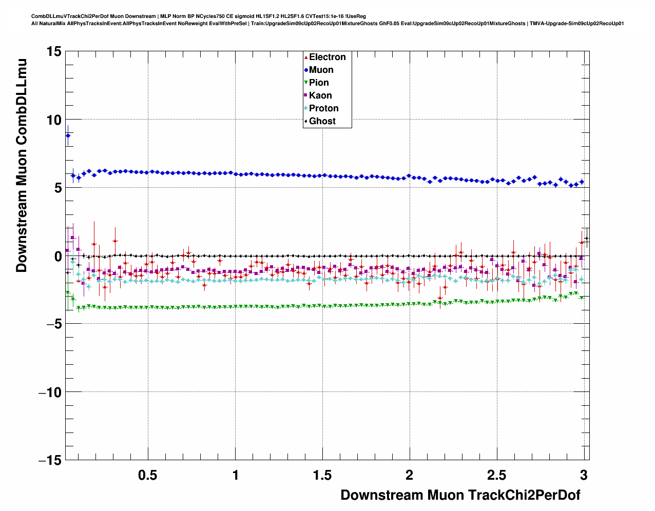
Task: Select the 'Electron' legend label text
Action: click(x=327, y=57)
